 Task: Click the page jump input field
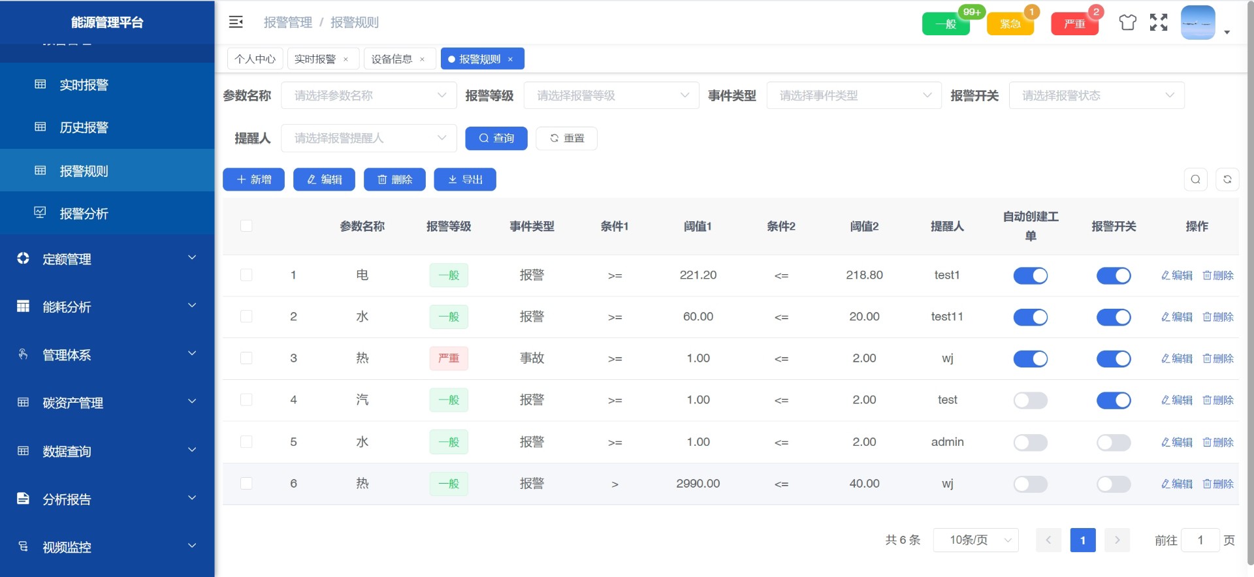point(1200,540)
